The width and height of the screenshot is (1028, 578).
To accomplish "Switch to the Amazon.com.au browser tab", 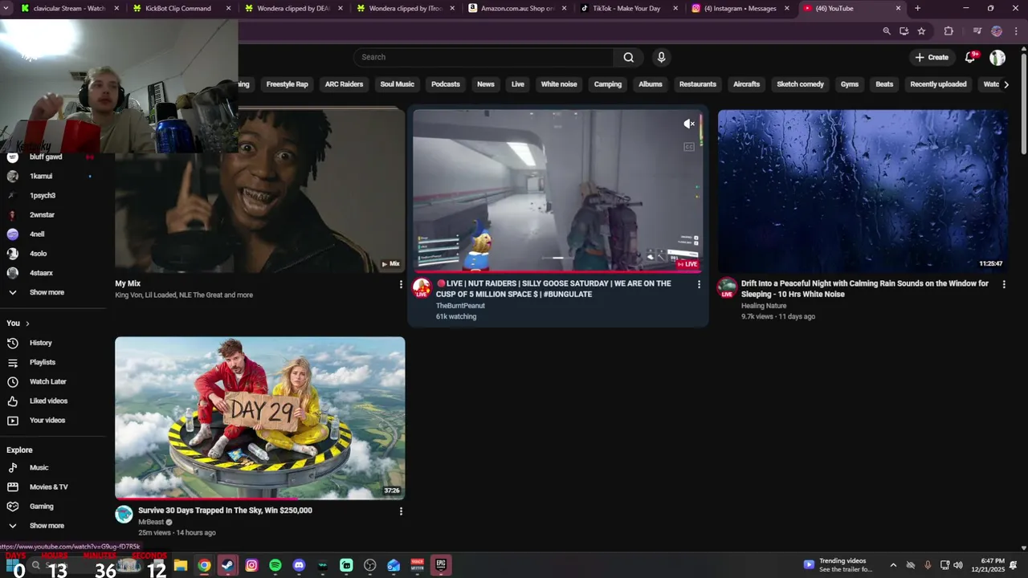I will tap(517, 8).
